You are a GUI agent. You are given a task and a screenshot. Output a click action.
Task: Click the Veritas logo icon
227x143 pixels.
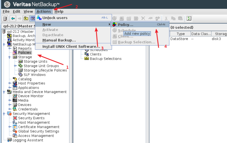[7, 4]
